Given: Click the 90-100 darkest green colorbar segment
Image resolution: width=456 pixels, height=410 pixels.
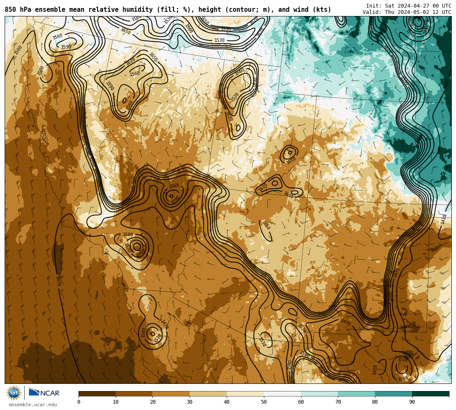Looking at the screenshot, I should coord(431,394).
